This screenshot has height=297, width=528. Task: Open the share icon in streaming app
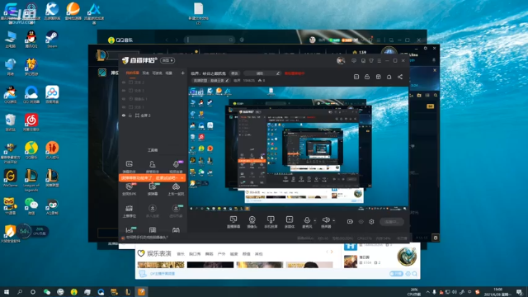click(400, 77)
